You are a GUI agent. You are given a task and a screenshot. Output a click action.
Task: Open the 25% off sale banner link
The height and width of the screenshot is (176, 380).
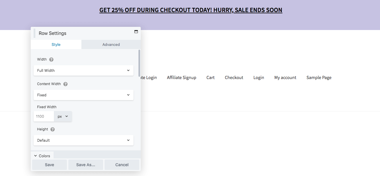[x=191, y=10]
